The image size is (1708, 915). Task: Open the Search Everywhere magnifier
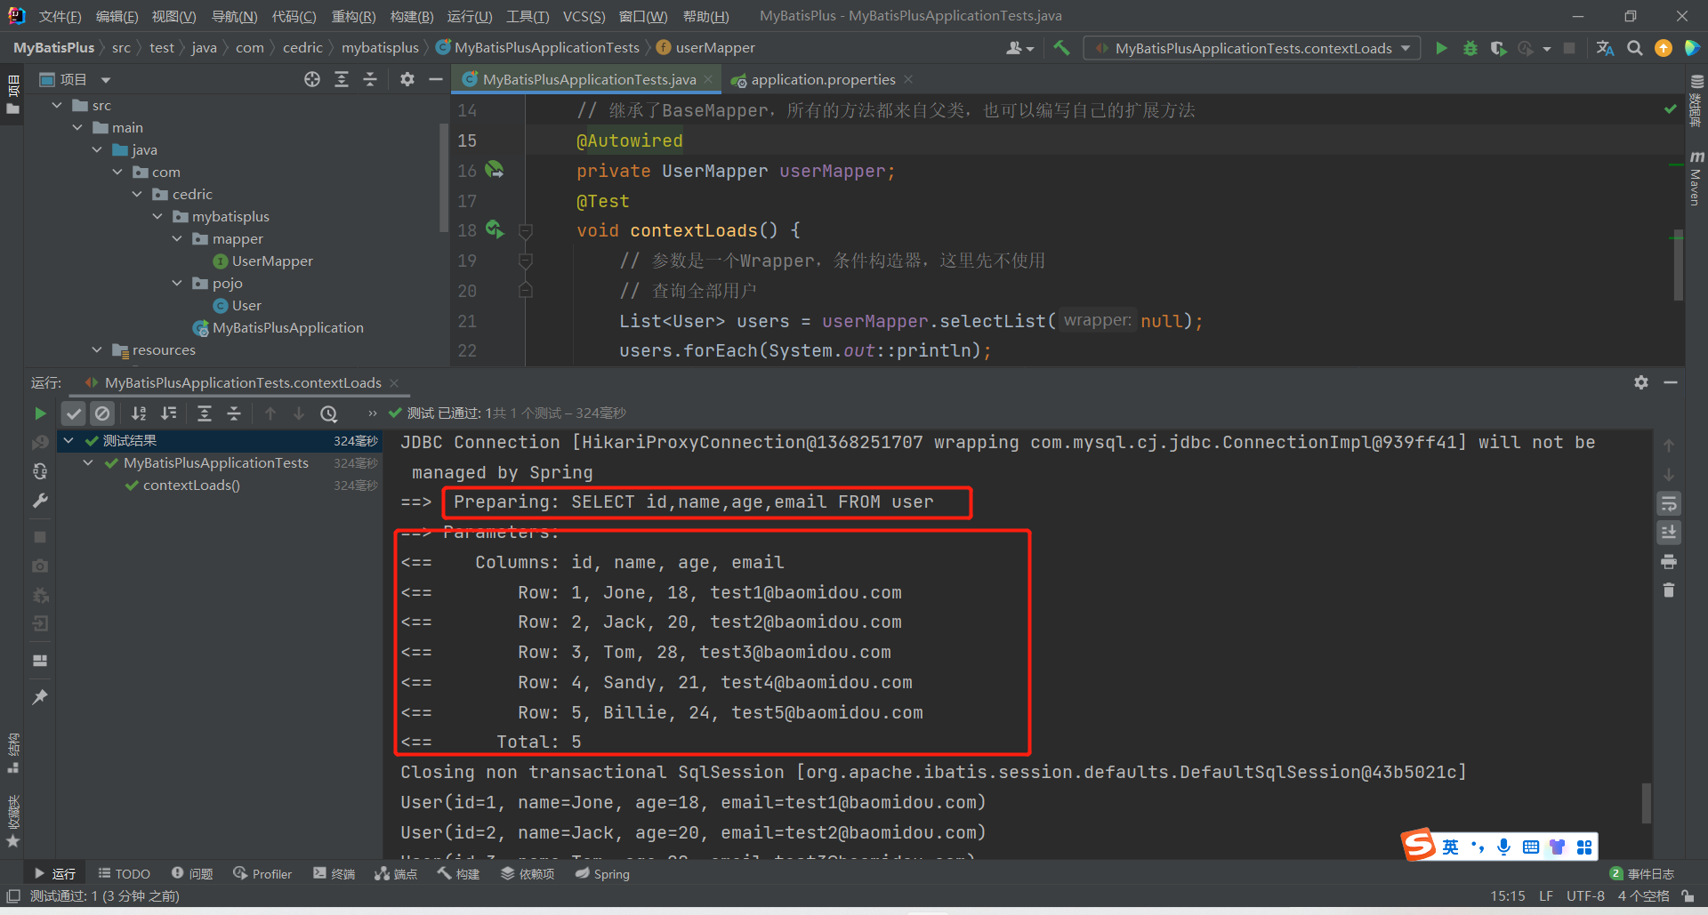(x=1634, y=48)
